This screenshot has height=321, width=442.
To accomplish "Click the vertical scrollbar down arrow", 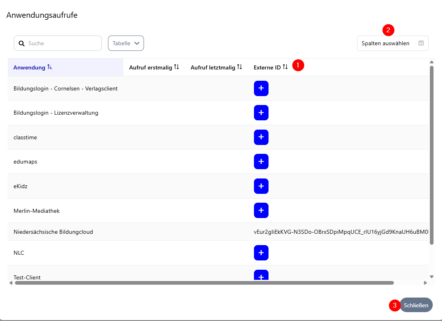I will tap(431, 277).
